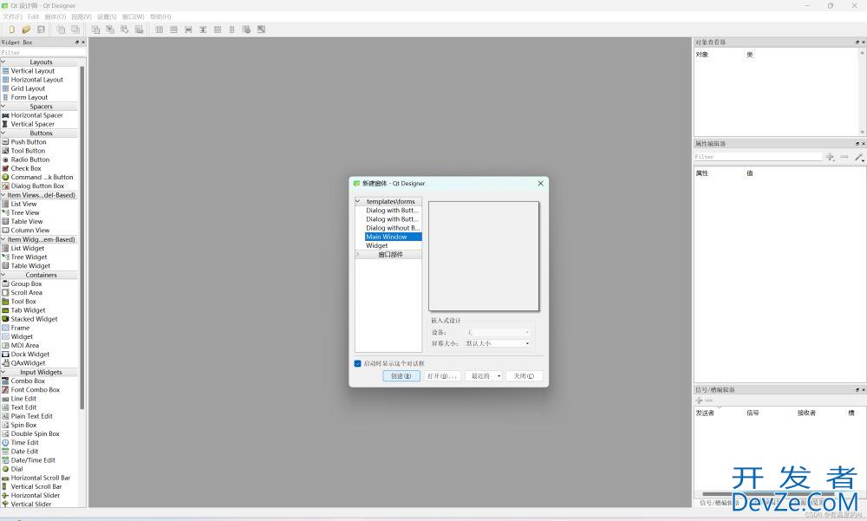Open the 设置(S) menu
The height and width of the screenshot is (521, 867).
click(x=107, y=17)
